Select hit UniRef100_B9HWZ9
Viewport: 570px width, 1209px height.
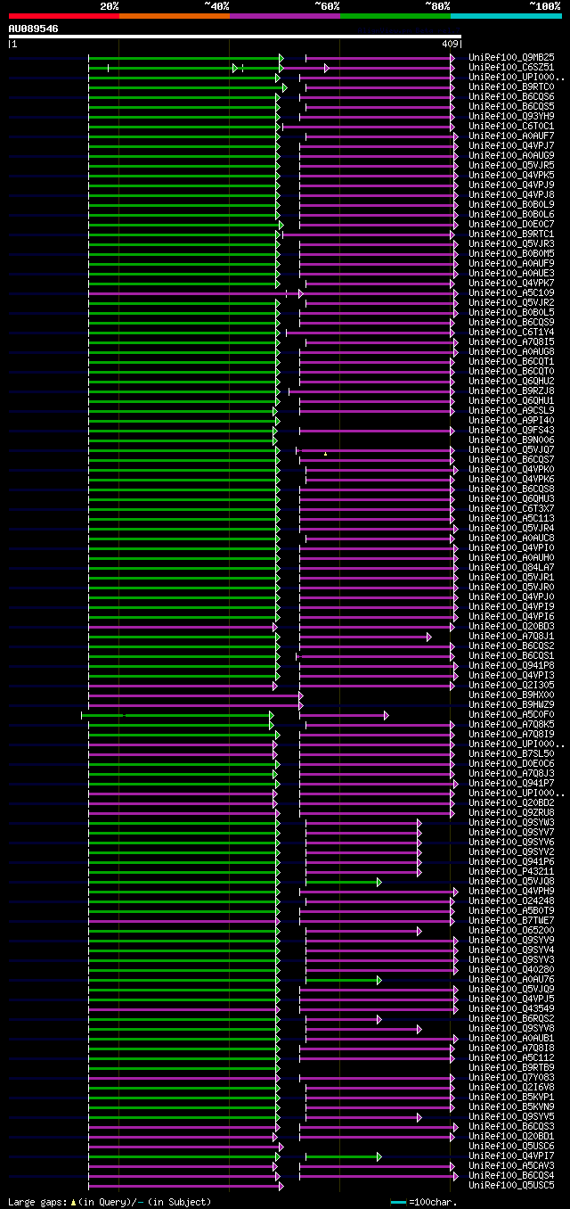pyautogui.click(x=511, y=704)
